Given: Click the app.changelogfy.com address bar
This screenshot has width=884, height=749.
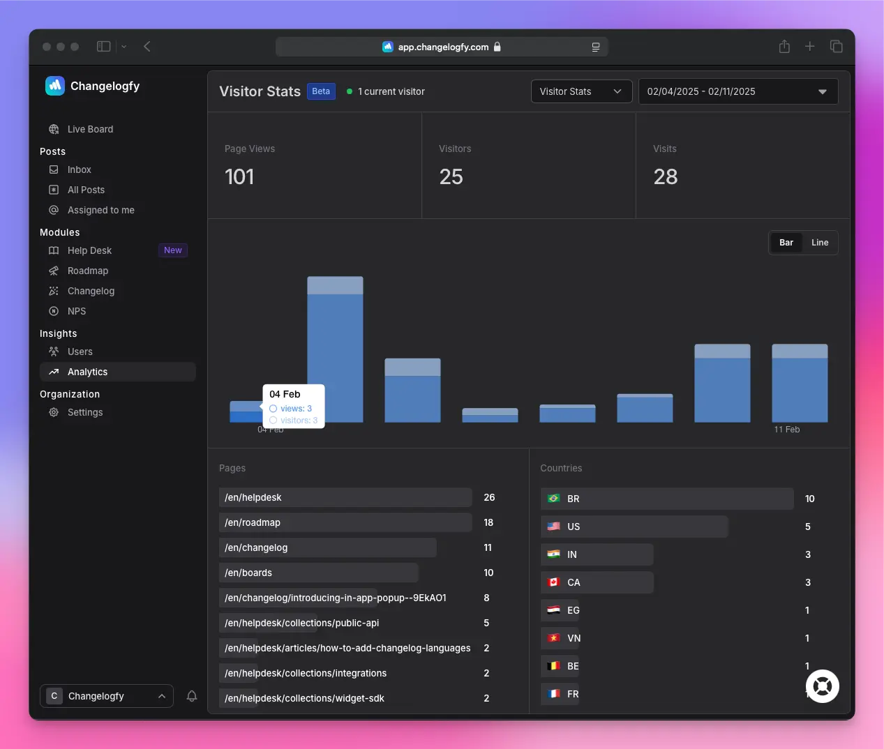Looking at the screenshot, I should pyautogui.click(x=442, y=47).
